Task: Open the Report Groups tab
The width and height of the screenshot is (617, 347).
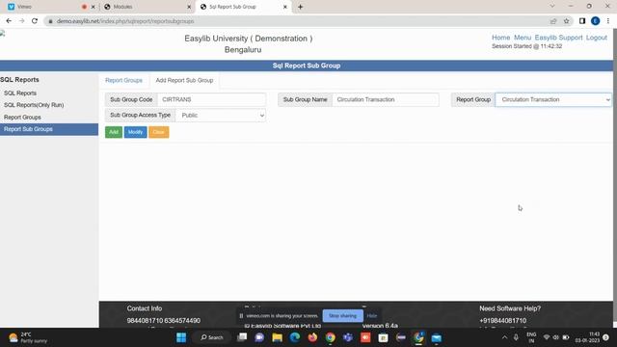Action: [x=123, y=80]
